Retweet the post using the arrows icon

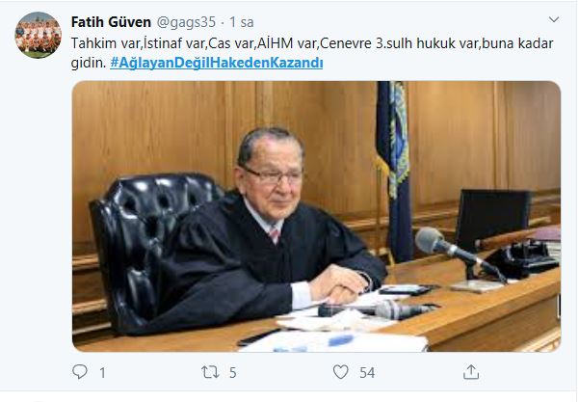coord(210,372)
